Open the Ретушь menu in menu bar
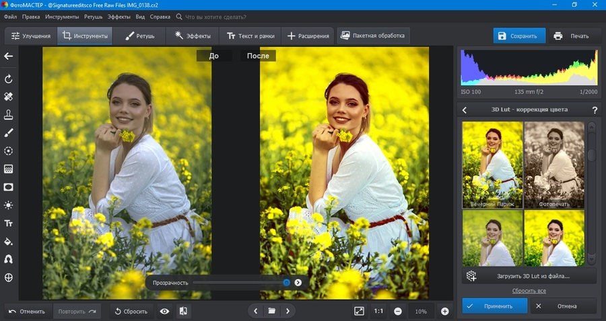This screenshot has width=606, height=321. [x=93, y=17]
